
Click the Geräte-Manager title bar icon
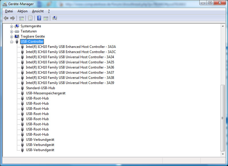pos(5,4)
